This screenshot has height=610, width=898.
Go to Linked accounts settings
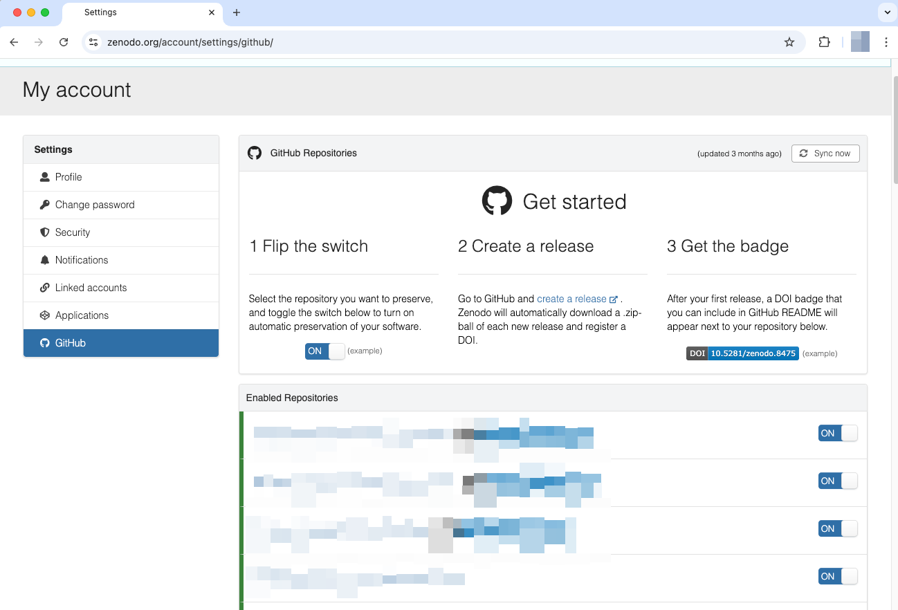coord(91,288)
